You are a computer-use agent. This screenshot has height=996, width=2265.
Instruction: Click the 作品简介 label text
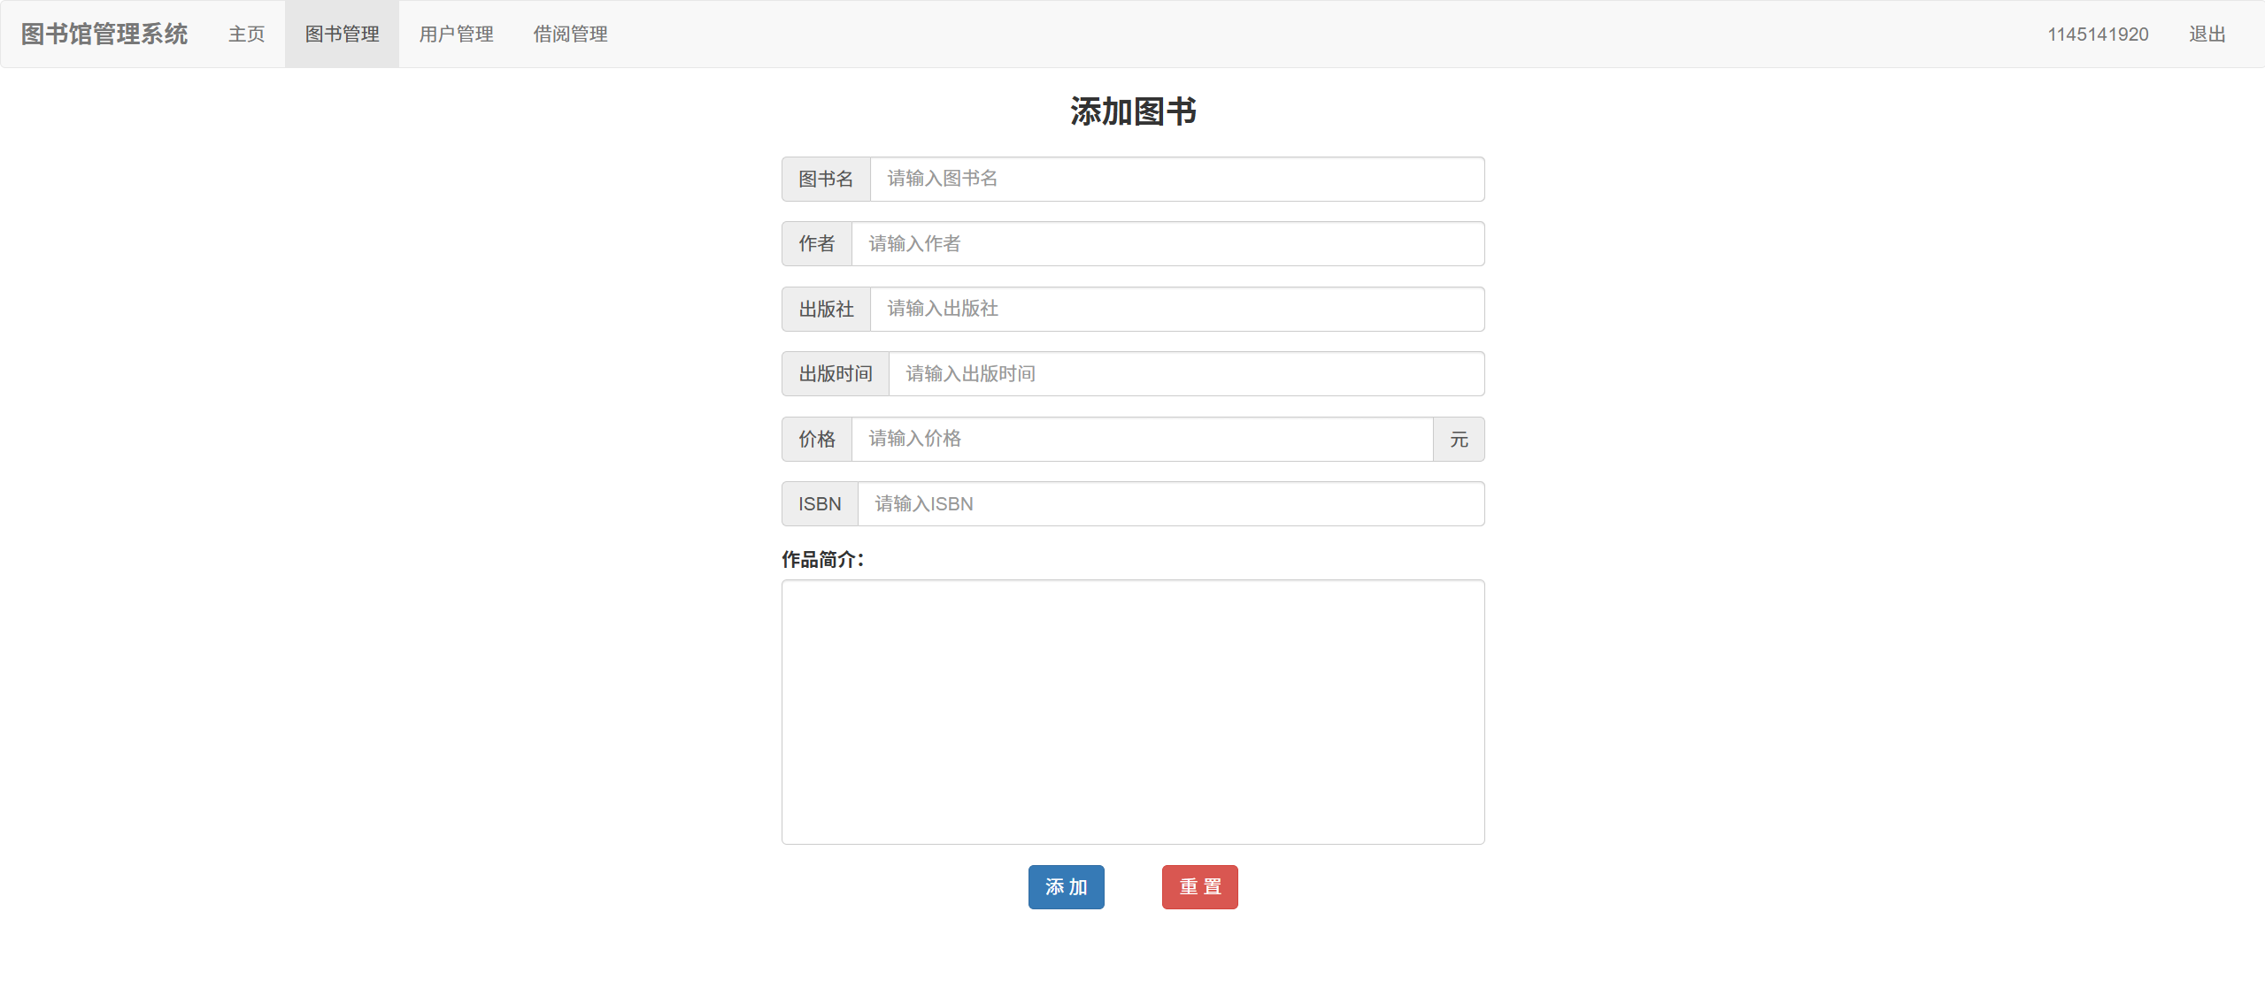point(822,559)
